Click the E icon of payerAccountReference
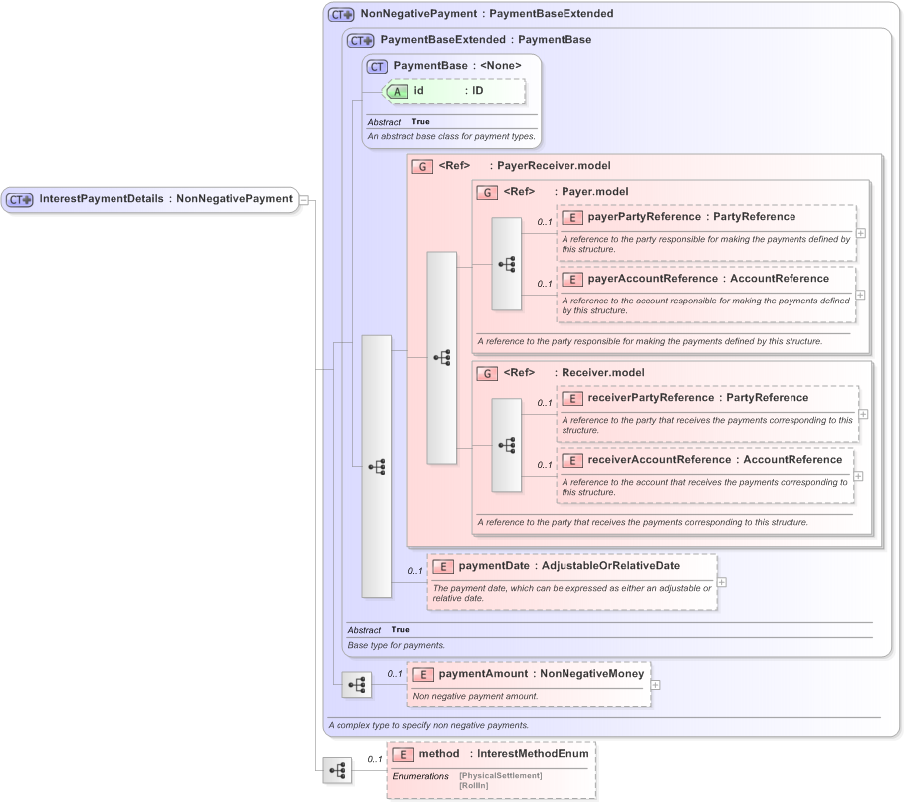This screenshot has width=904, height=803. (x=571, y=279)
